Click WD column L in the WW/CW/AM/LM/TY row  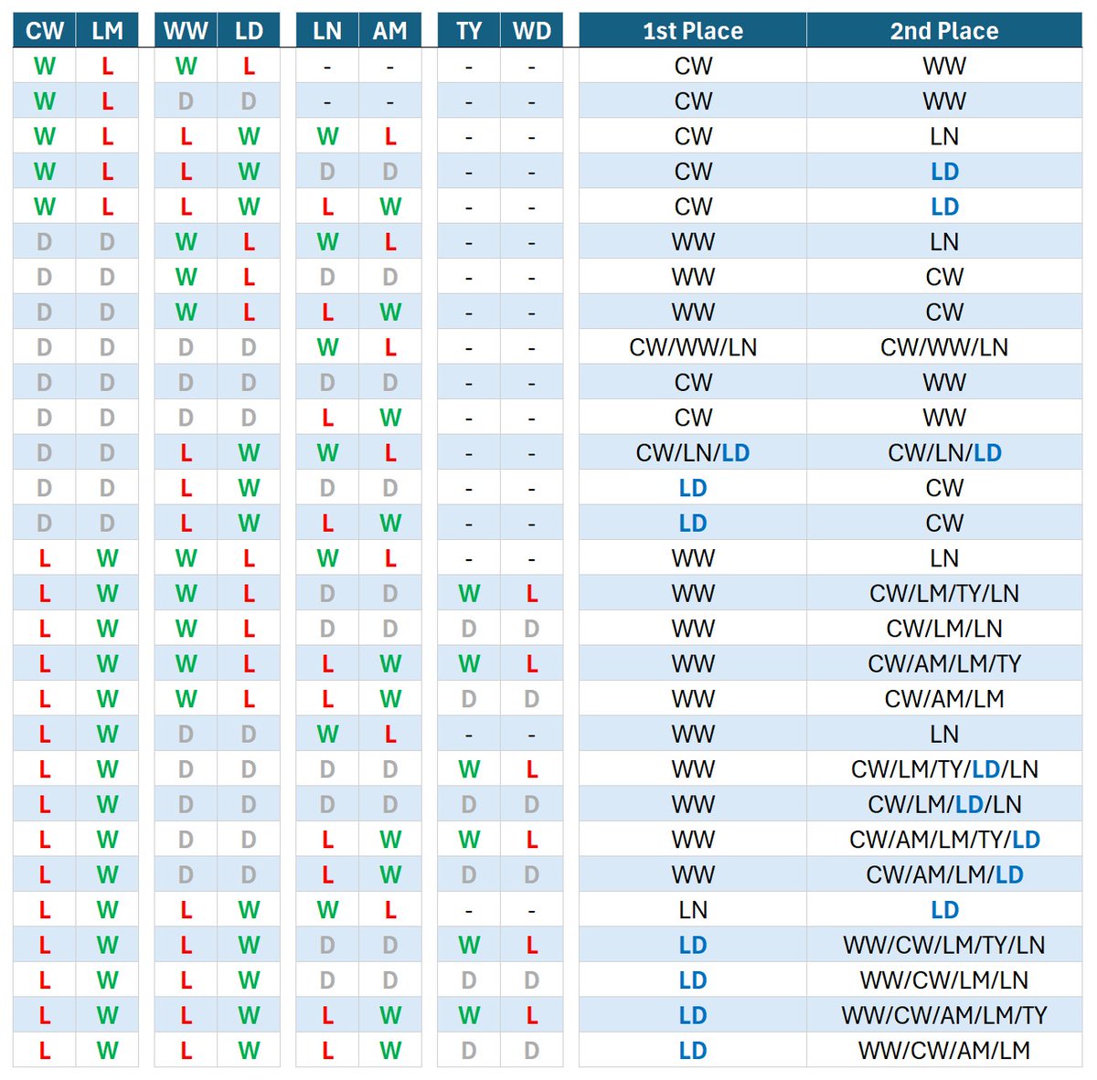click(532, 1016)
